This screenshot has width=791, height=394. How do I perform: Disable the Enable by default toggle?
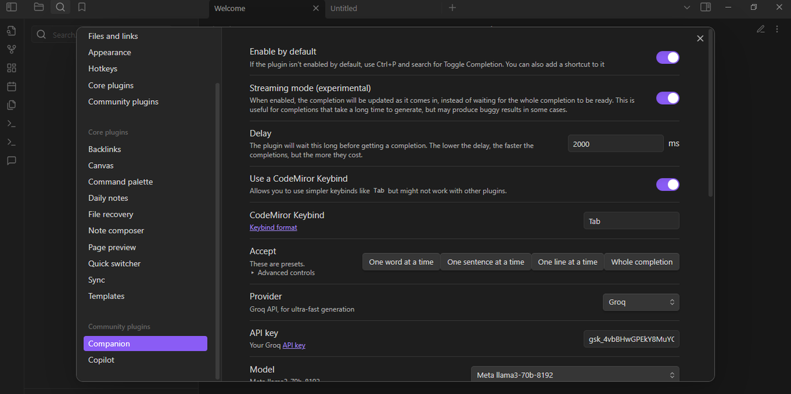coord(668,57)
